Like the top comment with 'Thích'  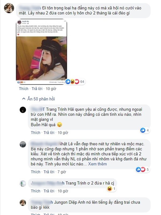coord(24,89)
